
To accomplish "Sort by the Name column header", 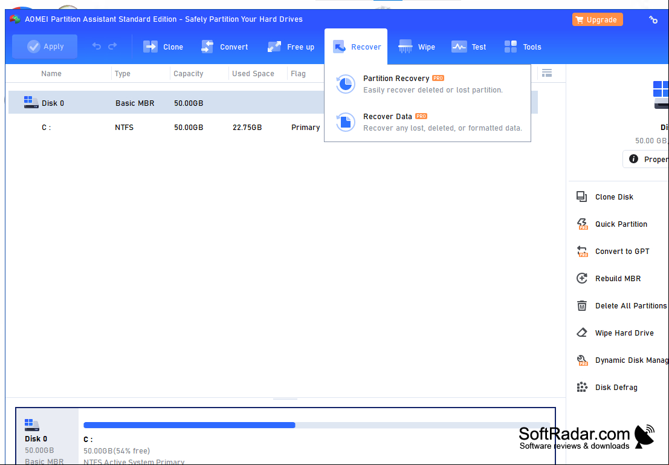I will pos(51,73).
